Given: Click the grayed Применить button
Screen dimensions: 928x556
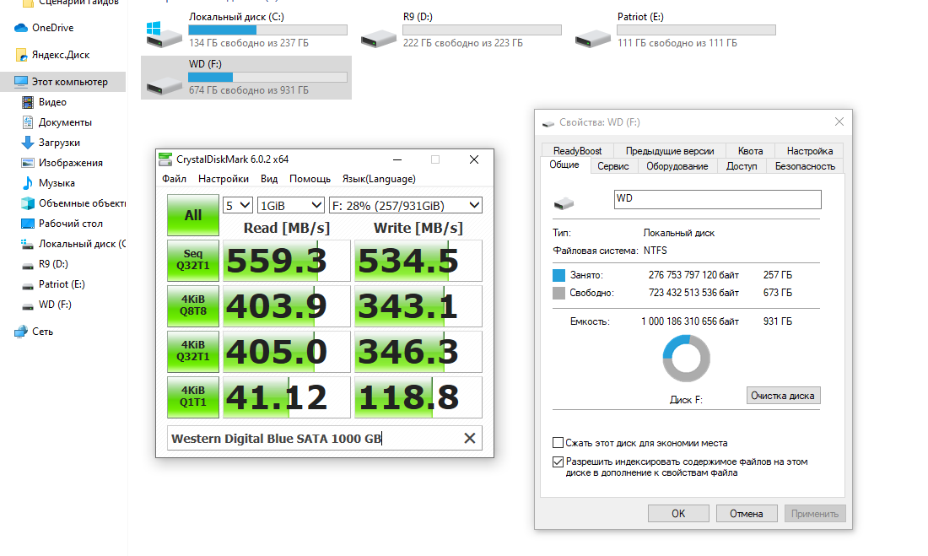Looking at the screenshot, I should 815,513.
